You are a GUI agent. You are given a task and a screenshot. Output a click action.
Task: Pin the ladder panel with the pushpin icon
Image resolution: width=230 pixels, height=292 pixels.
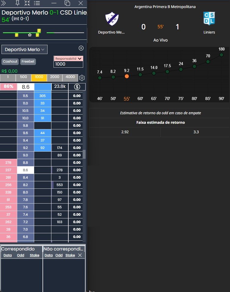[x=17, y=3]
